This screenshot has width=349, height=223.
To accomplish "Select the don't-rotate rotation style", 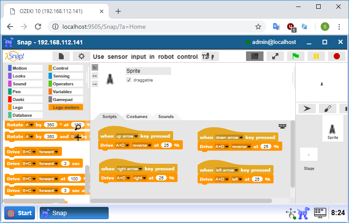I will click(95, 84).
